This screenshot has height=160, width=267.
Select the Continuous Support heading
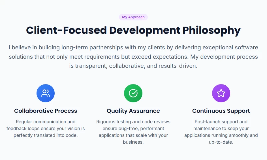point(221,111)
